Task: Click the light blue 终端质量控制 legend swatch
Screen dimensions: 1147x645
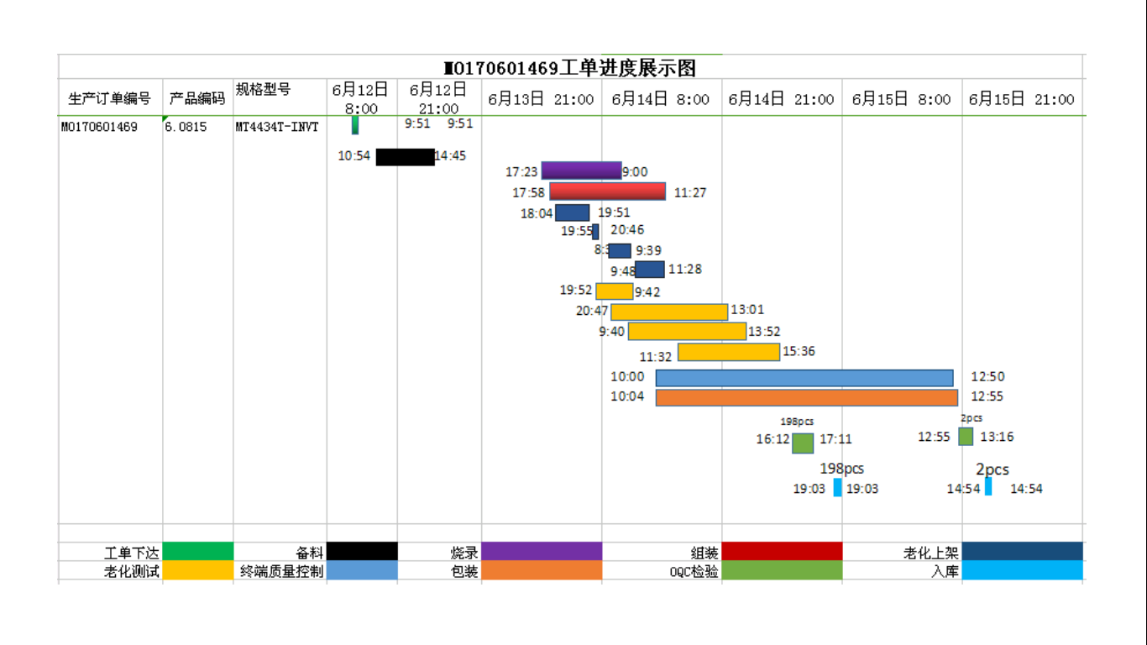Action: pyautogui.click(x=362, y=571)
